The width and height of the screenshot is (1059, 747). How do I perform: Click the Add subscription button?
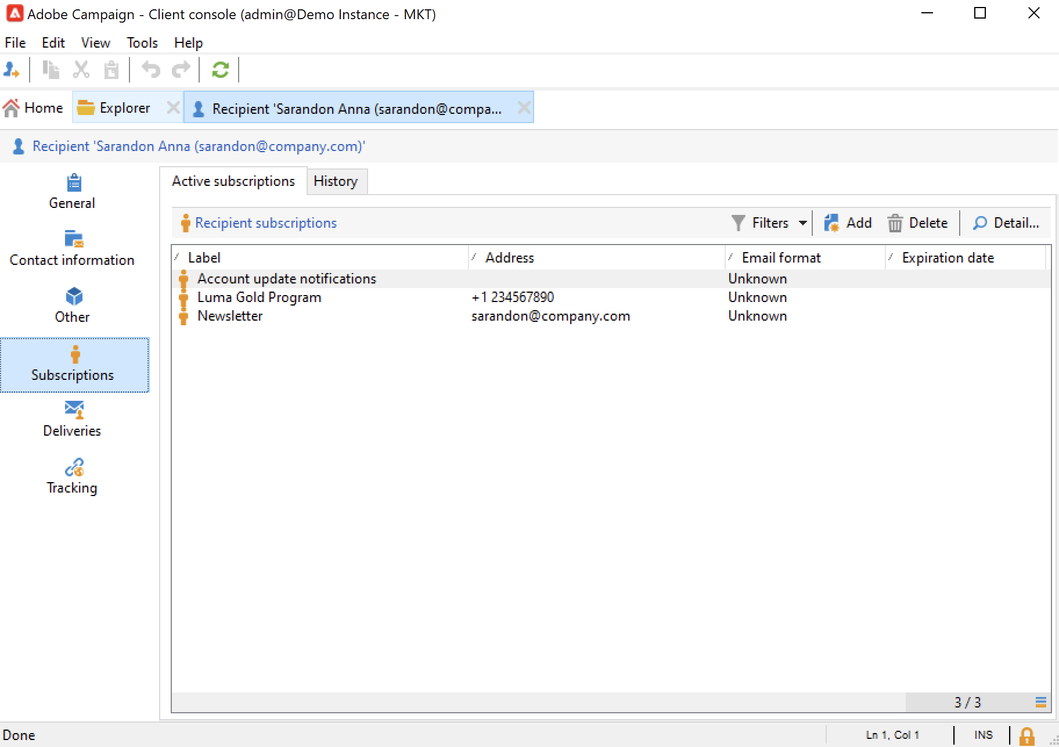pos(848,223)
